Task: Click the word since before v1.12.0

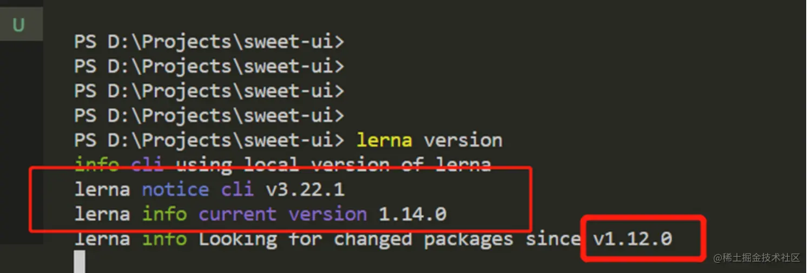Action: point(553,238)
